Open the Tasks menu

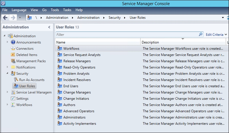click(x=67, y=10)
